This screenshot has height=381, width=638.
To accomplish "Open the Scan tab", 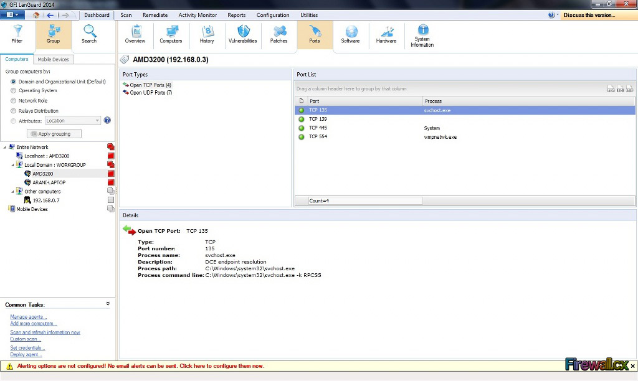I will [126, 15].
